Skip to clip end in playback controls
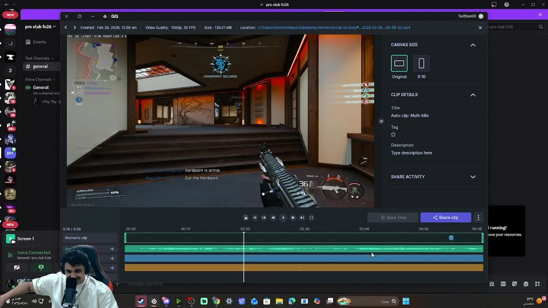Screen dimensions: 548x308 [302, 218]
